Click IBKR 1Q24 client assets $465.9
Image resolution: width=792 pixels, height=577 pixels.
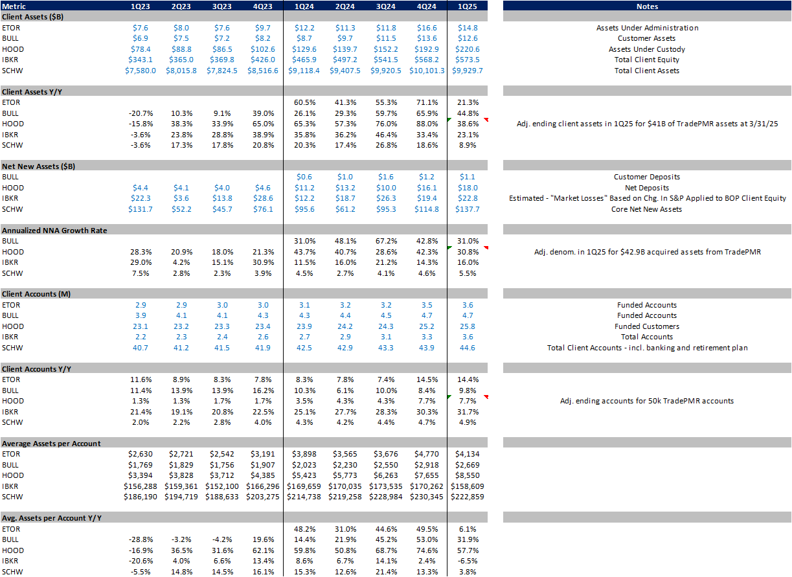tap(305, 60)
